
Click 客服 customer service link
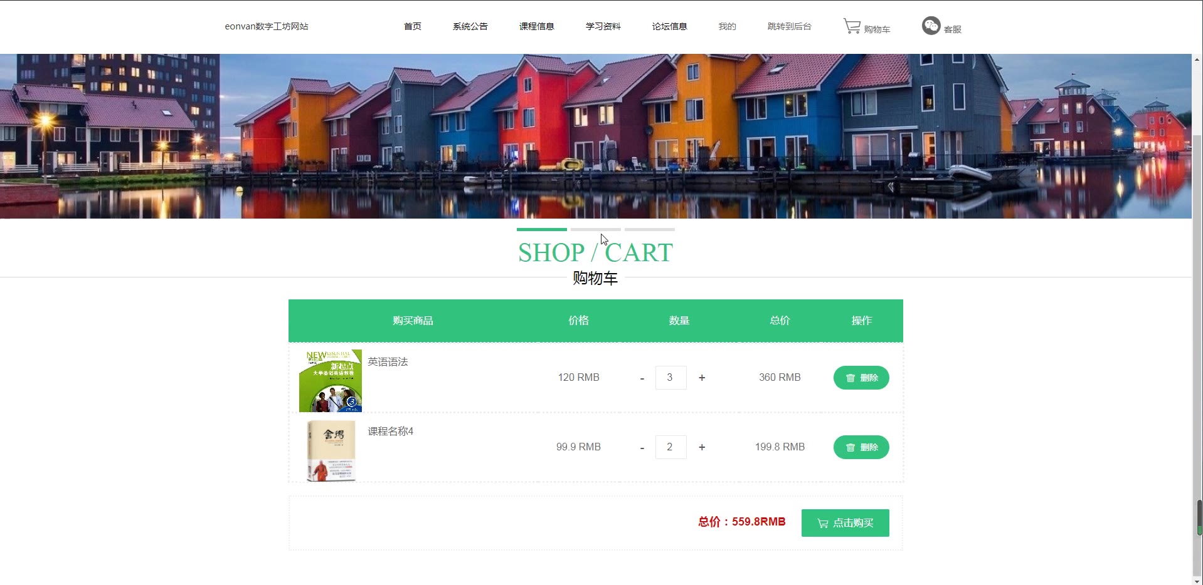click(952, 29)
